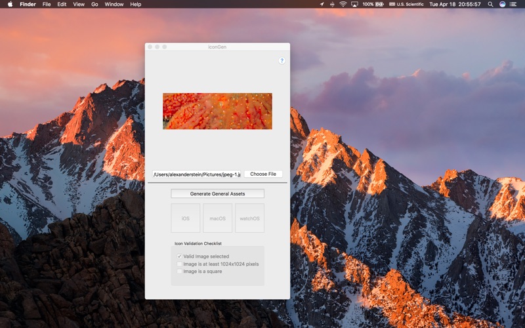Image resolution: width=525 pixels, height=328 pixels.
Task: Toggle Image is at least 1024x1024 checkbox
Action: click(x=179, y=264)
